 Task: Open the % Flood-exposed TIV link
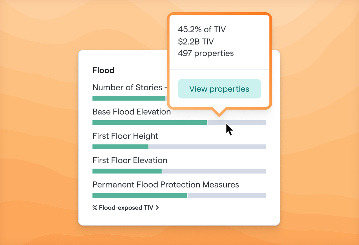[125, 208]
